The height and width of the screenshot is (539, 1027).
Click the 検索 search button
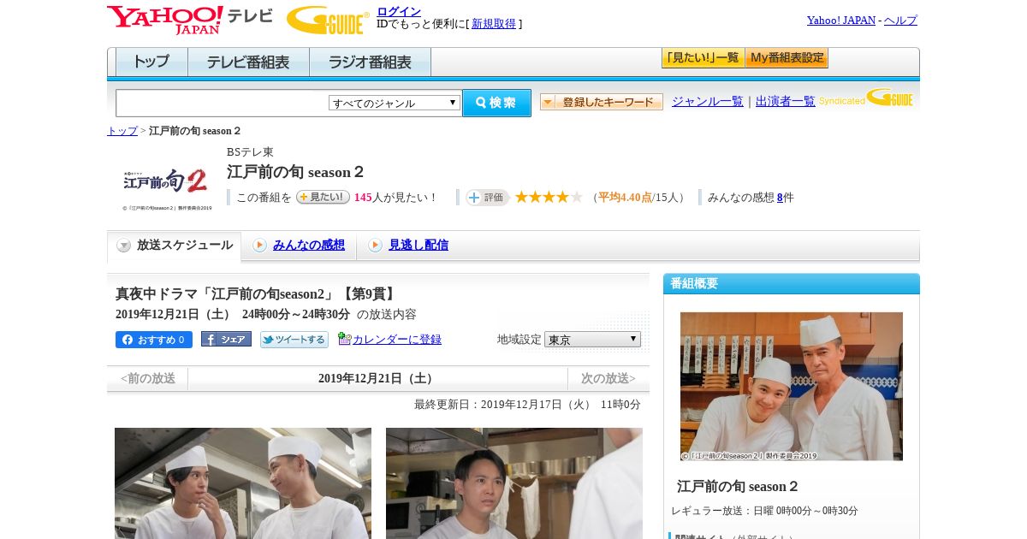coord(496,103)
